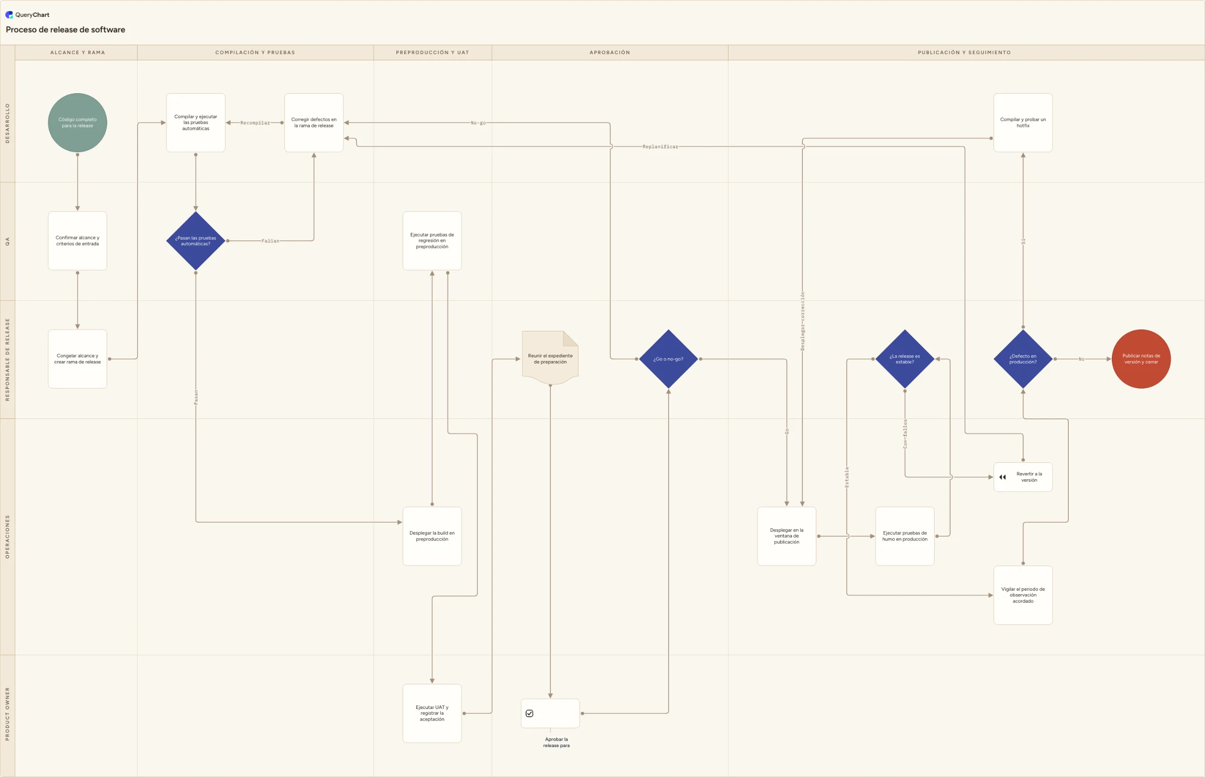Click the 'Recompilar' edge label
The width and height of the screenshot is (1205, 777).
255,123
